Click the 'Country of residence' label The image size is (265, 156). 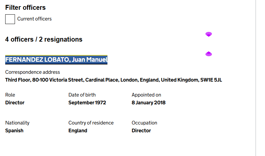pyautogui.click(x=91, y=123)
